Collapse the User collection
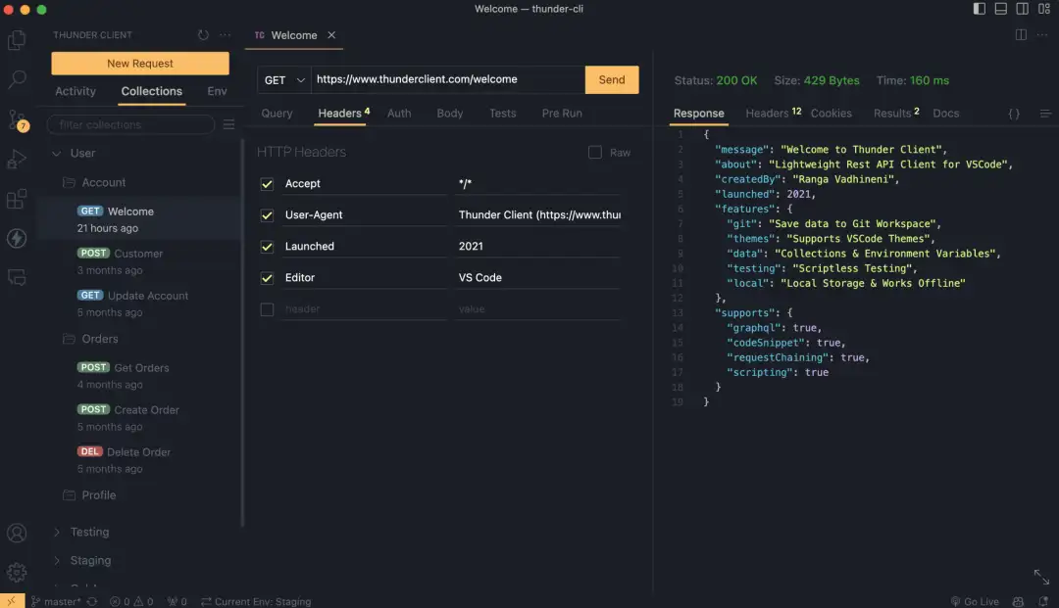This screenshot has height=608, width=1059. coord(57,154)
